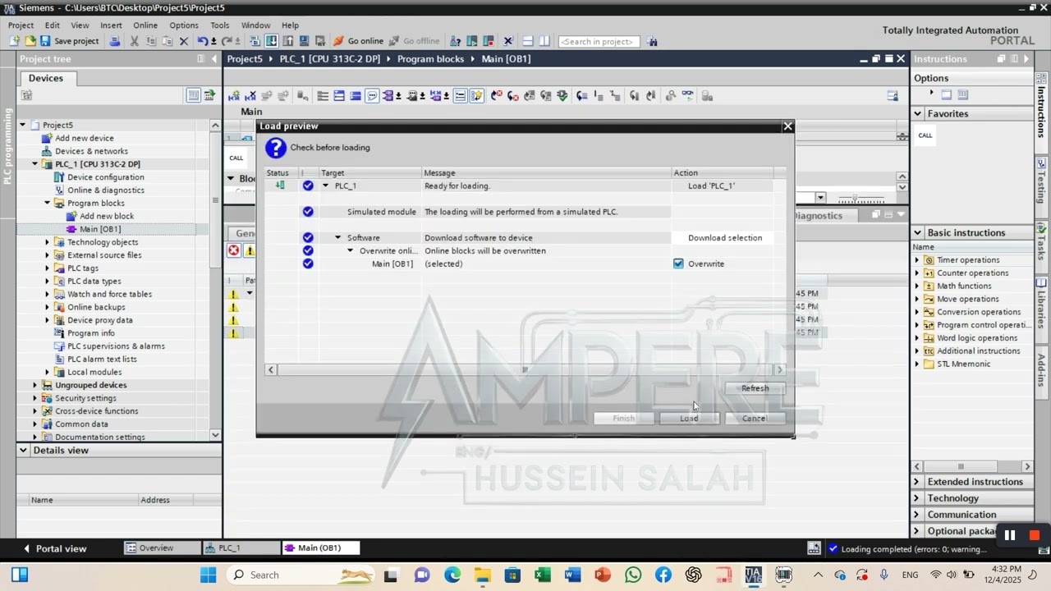Image resolution: width=1051 pixels, height=591 pixels.
Task: Collapse the Program blocks folder
Action: click(x=47, y=203)
